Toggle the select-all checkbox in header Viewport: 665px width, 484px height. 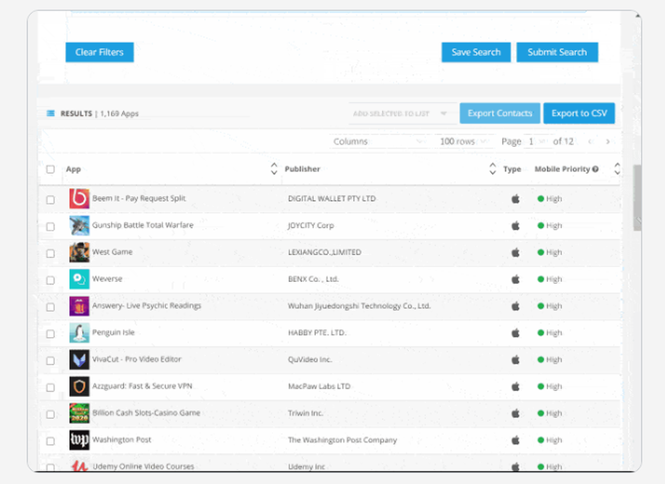pos(51,169)
